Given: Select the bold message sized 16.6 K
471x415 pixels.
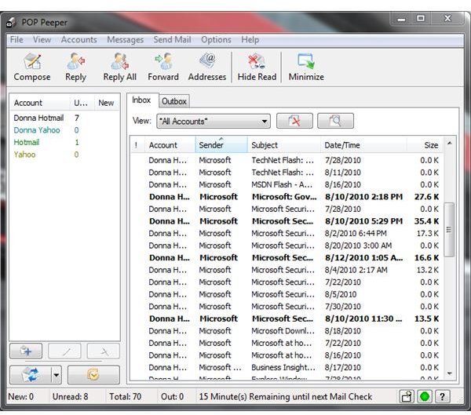Looking at the screenshot, I should [x=287, y=257].
